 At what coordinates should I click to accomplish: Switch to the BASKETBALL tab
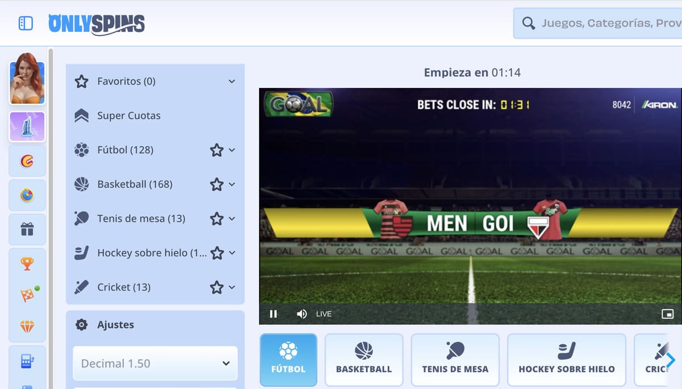[x=364, y=359]
